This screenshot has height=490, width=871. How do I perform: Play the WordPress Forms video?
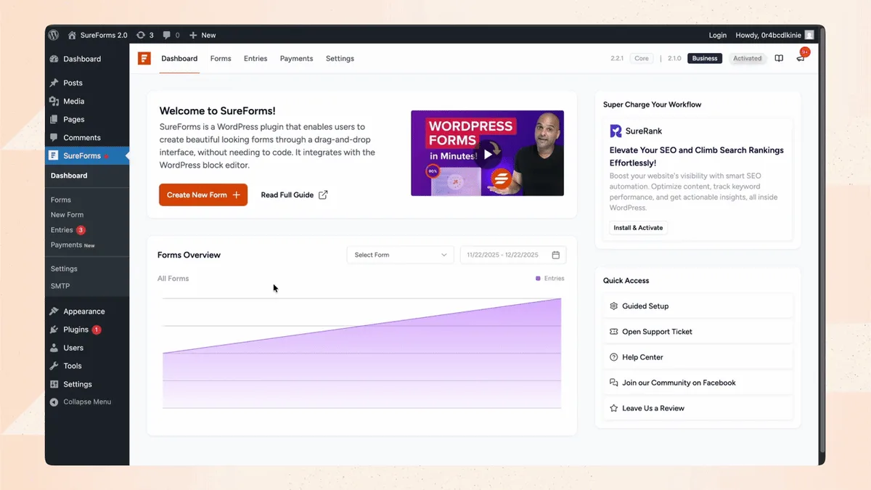[x=488, y=154]
